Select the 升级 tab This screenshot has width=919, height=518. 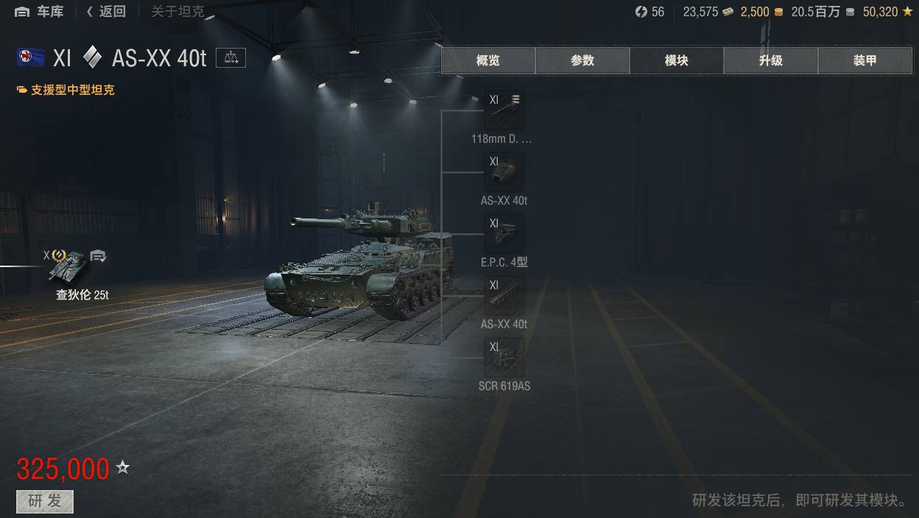[x=771, y=61]
